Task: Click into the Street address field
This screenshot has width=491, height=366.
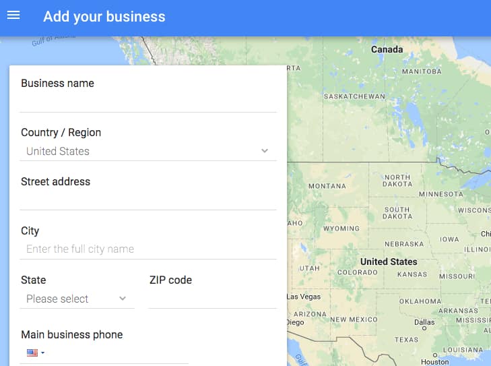Action: [x=148, y=200]
